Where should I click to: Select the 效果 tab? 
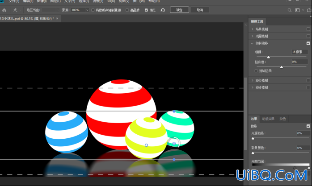click(x=254, y=119)
